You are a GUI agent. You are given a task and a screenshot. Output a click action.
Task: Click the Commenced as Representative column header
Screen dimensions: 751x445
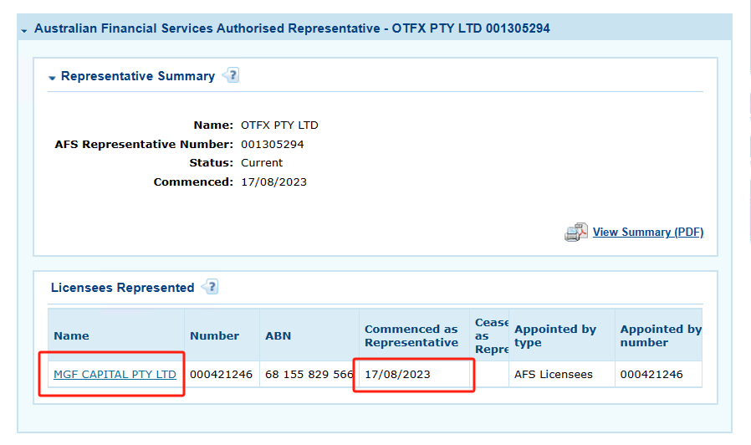(411, 335)
